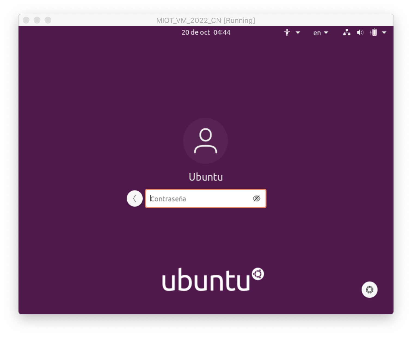Click the Contraseña password input field

[205, 198]
